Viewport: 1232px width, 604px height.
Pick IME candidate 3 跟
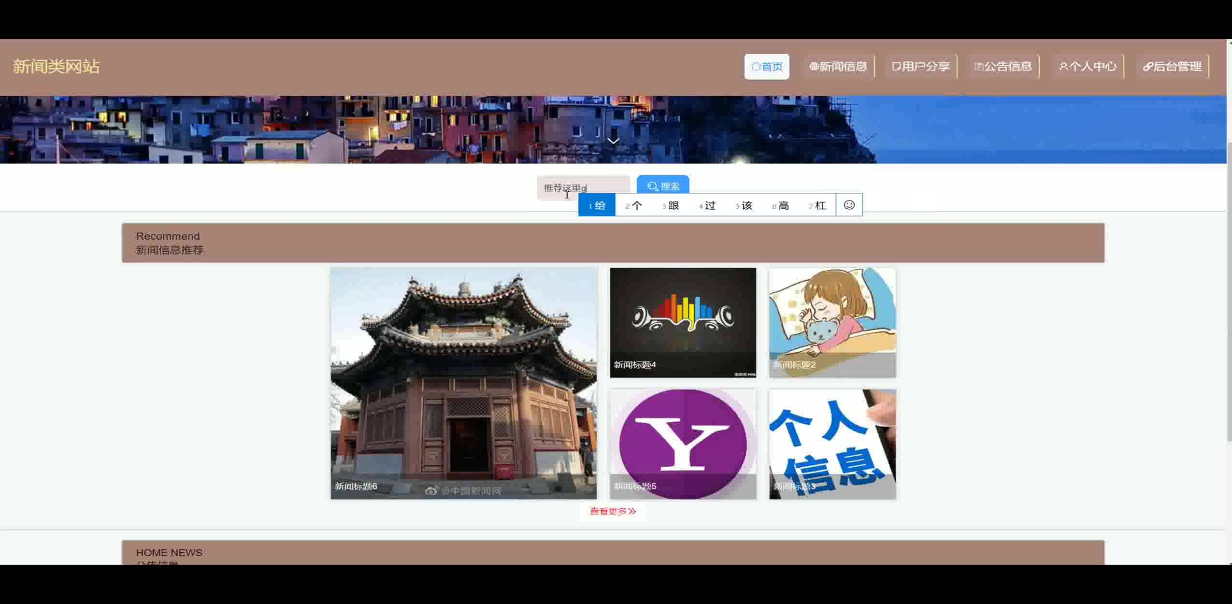coord(670,205)
